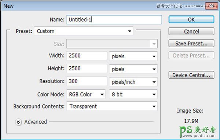220x140 pixels.
Task: Open the Width units dropdown
Action: click(133, 56)
